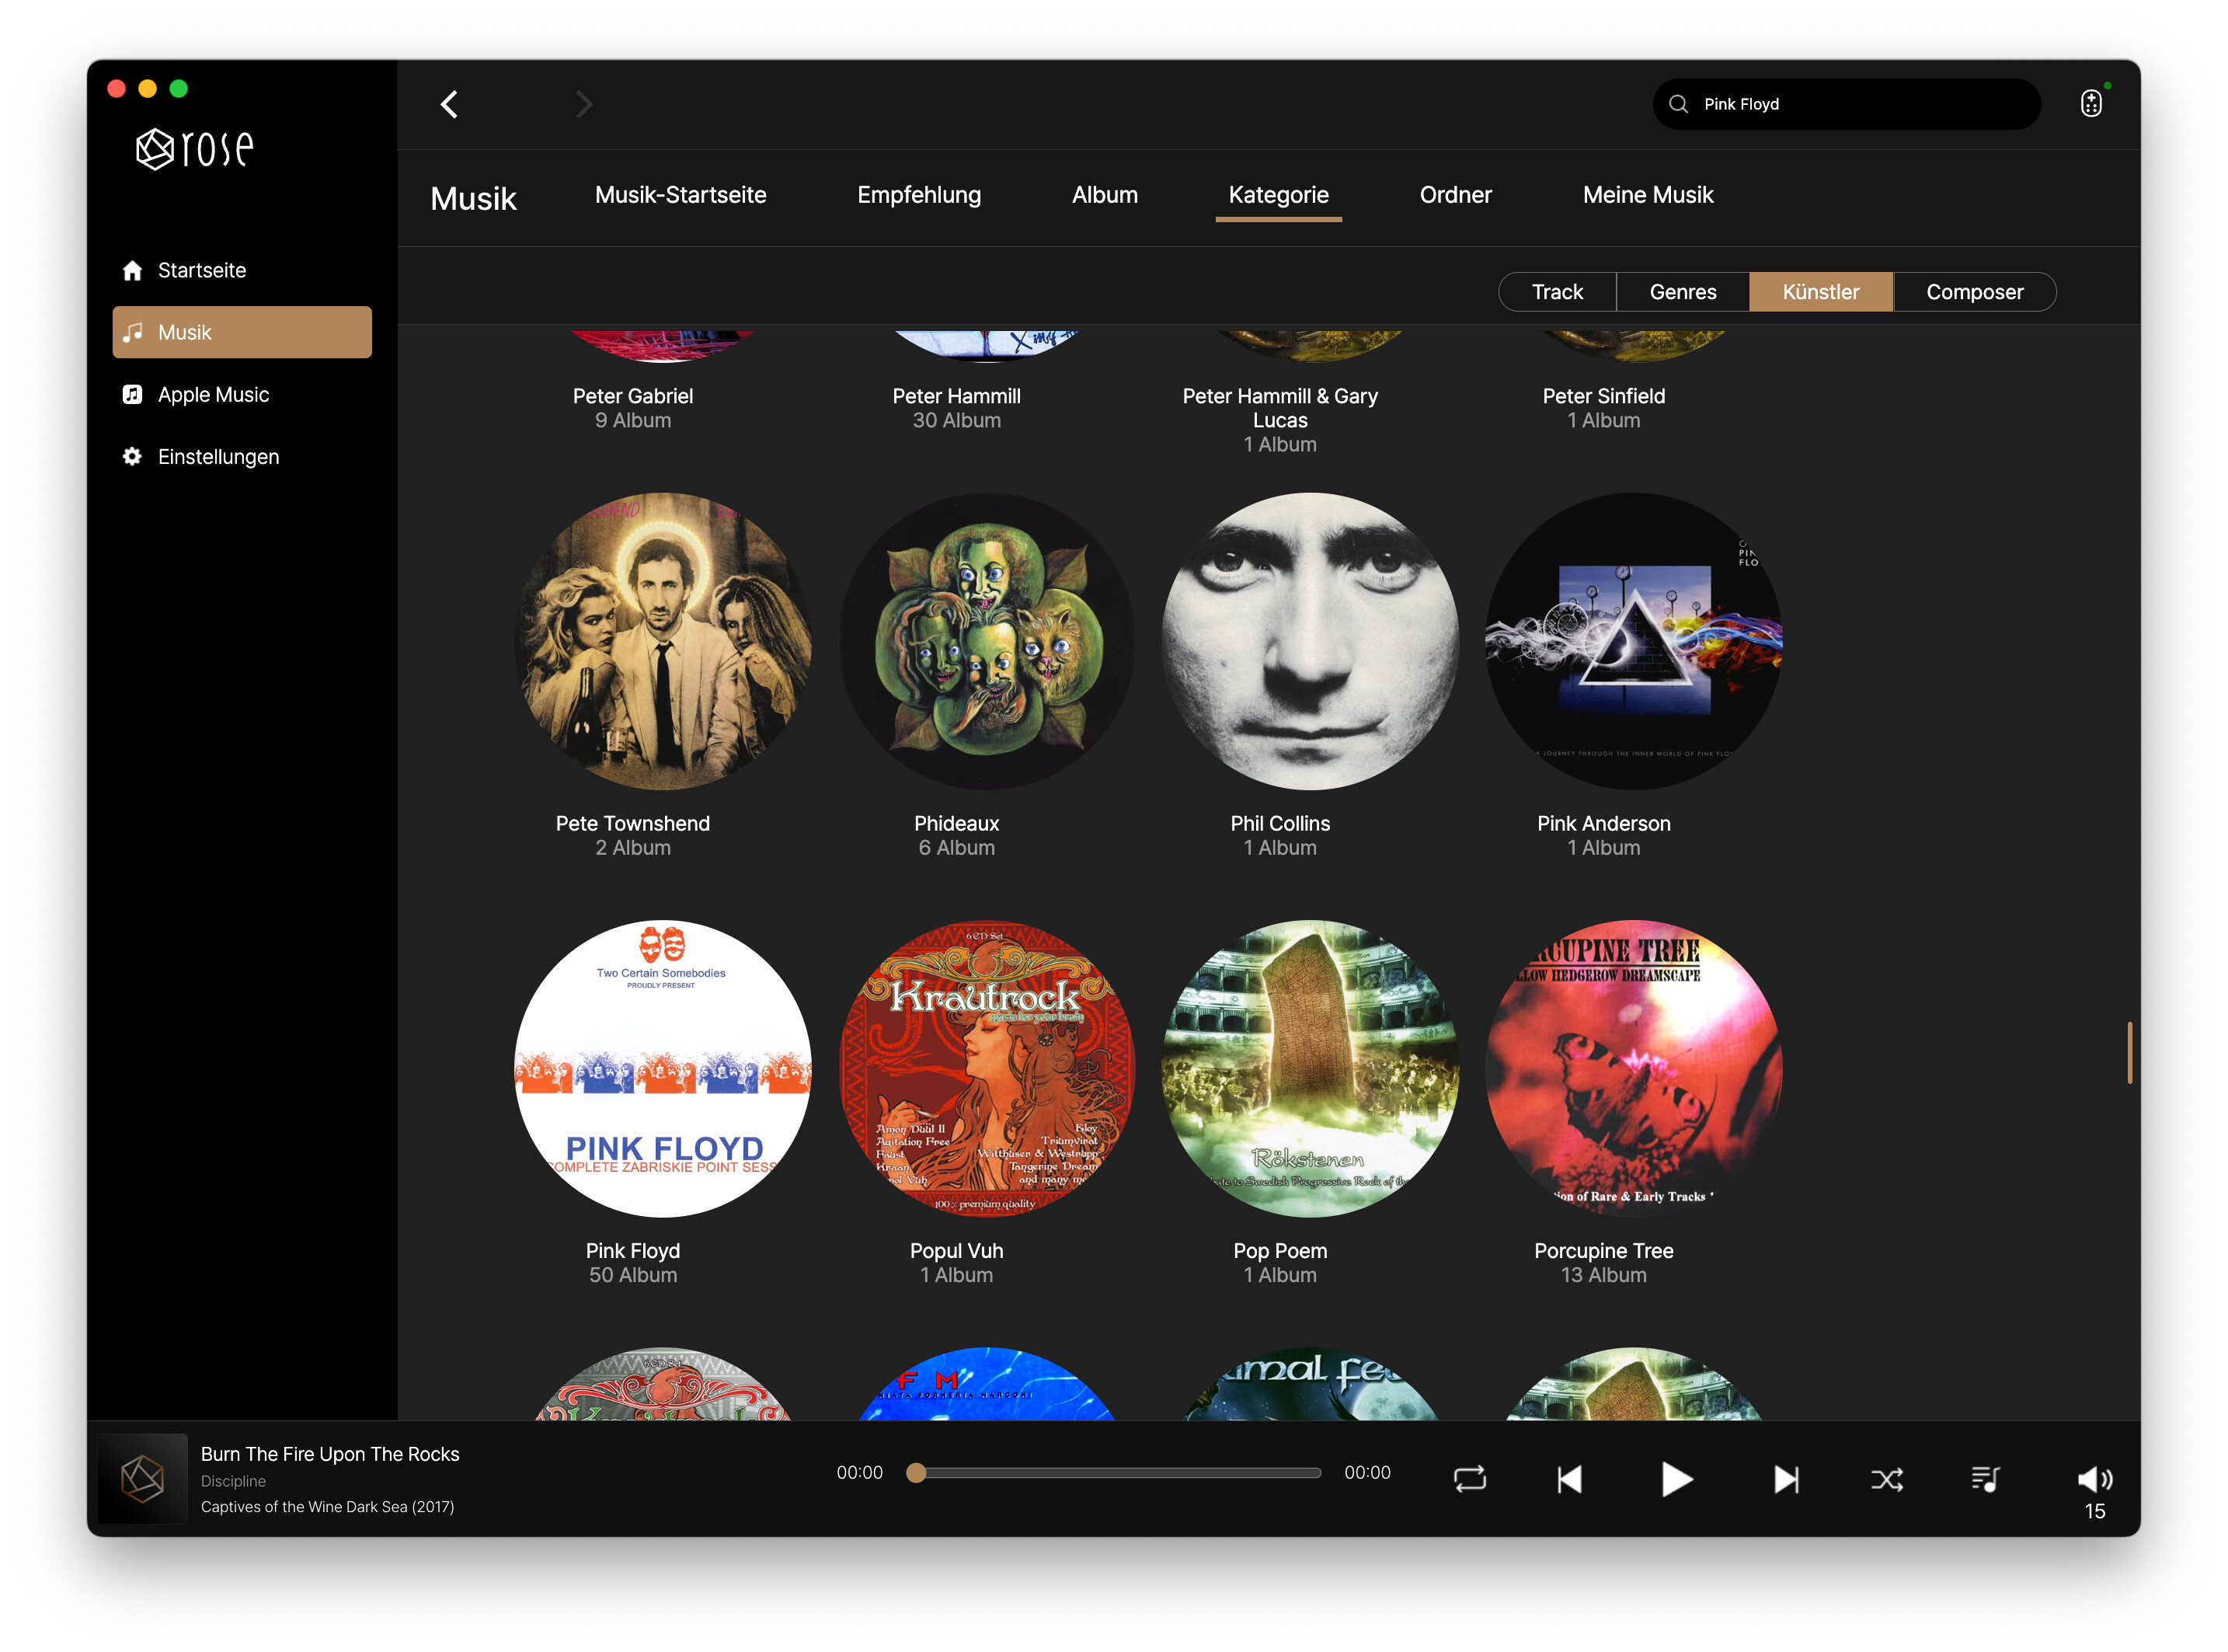Click the Peter Sinfield artist name
Screen dimensions: 2228x1652
click(x=1603, y=396)
